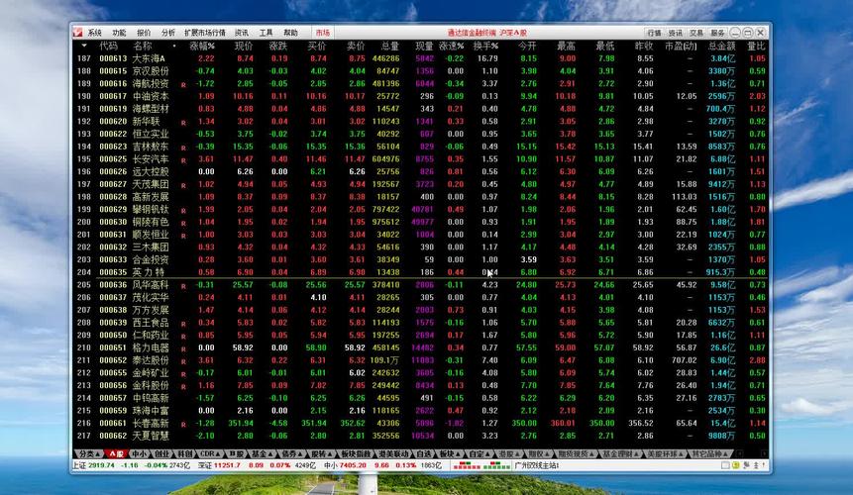853x495 pixels.
Task: Sort by the 总量 column header
Action: pos(390,46)
